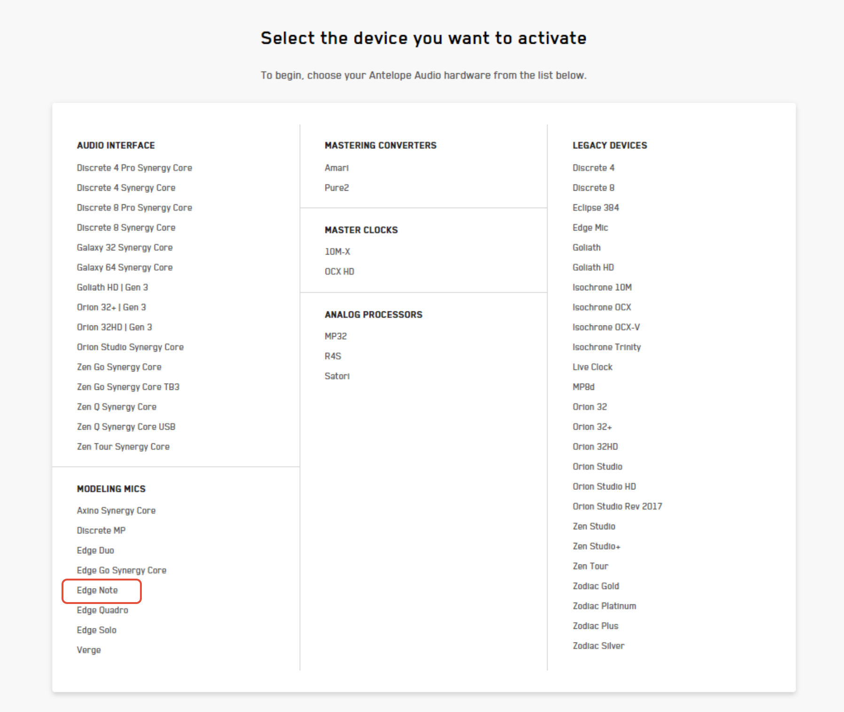
Task: Select Zen Tour Synergy Core
Action: (123, 447)
